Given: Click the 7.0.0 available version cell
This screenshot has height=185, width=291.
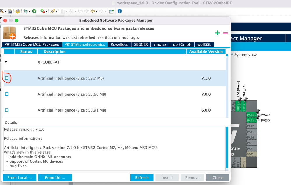Looking at the screenshot, I should [x=206, y=94].
